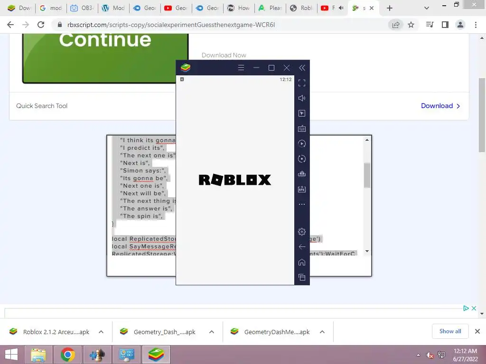The width and height of the screenshot is (486, 364).
Task: Switch to the Robl tab
Action: tap(300, 8)
